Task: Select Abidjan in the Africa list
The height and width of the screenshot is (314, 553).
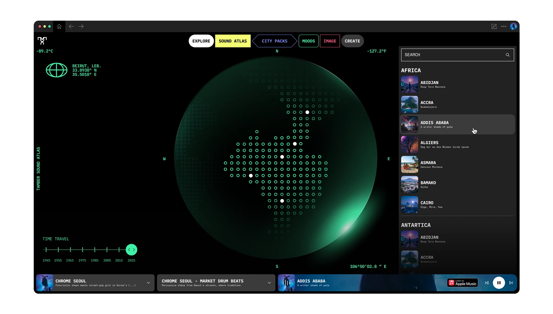Action: click(457, 84)
